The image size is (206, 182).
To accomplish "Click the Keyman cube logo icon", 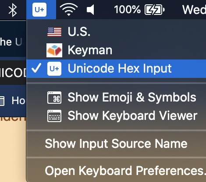I will [54, 50].
